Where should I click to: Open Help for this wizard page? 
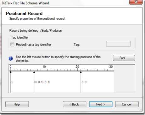click(17, 104)
